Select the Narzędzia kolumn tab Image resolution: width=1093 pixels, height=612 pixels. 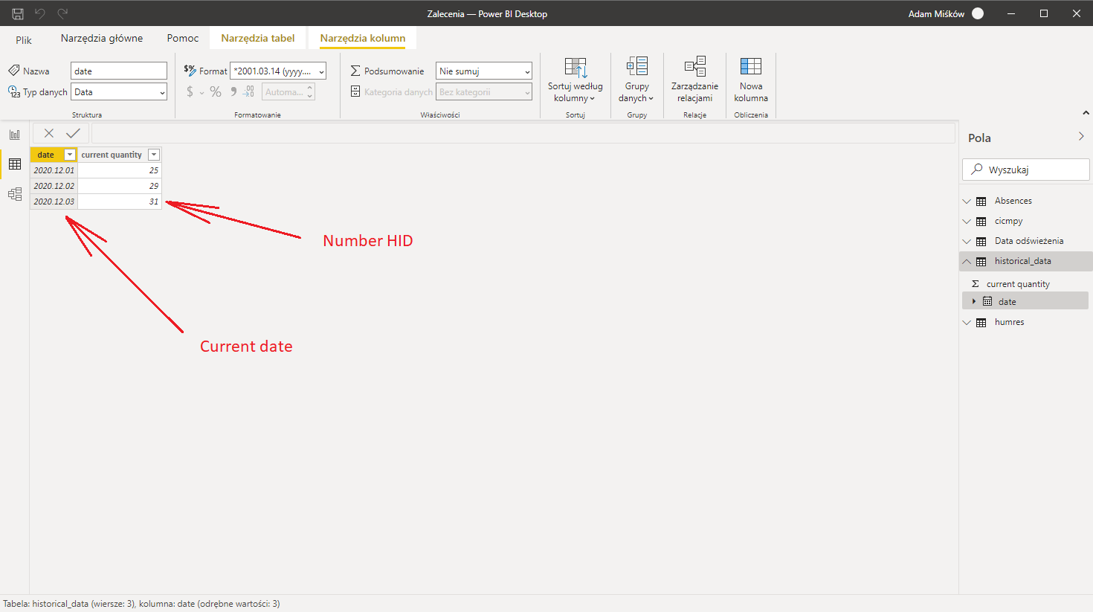[x=363, y=38]
